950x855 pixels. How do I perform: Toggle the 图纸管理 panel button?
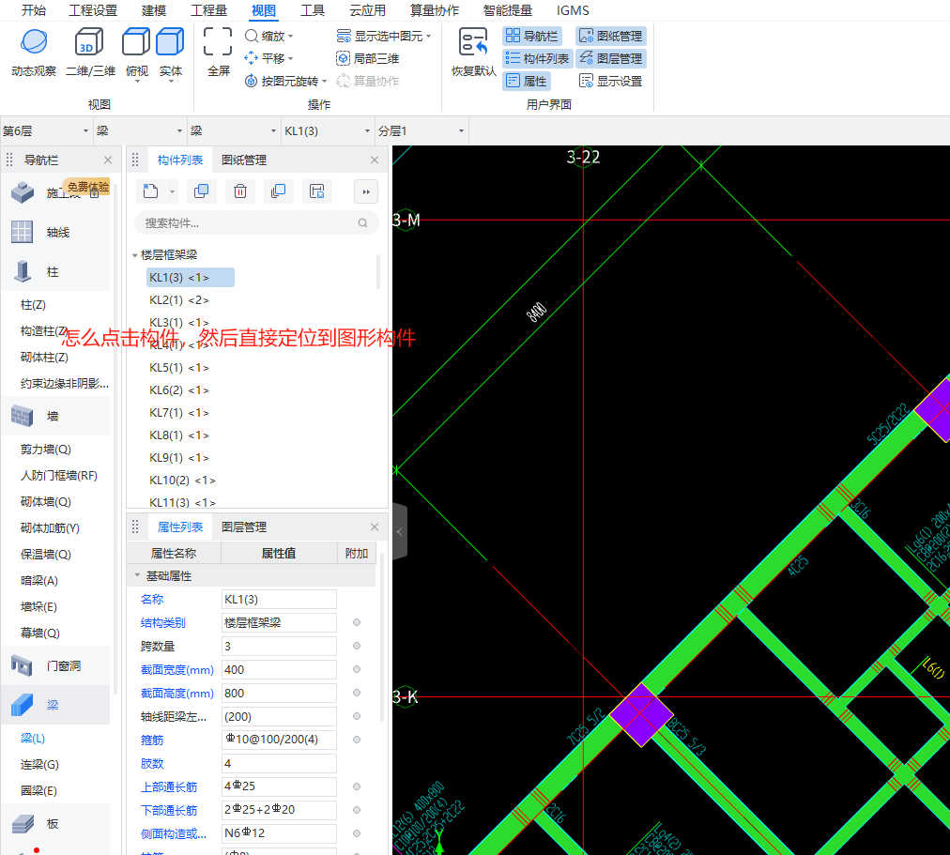click(x=611, y=37)
